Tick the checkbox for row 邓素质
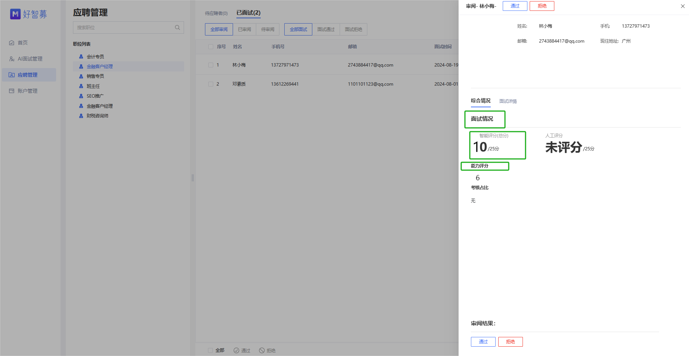The image size is (689, 356). point(211,84)
